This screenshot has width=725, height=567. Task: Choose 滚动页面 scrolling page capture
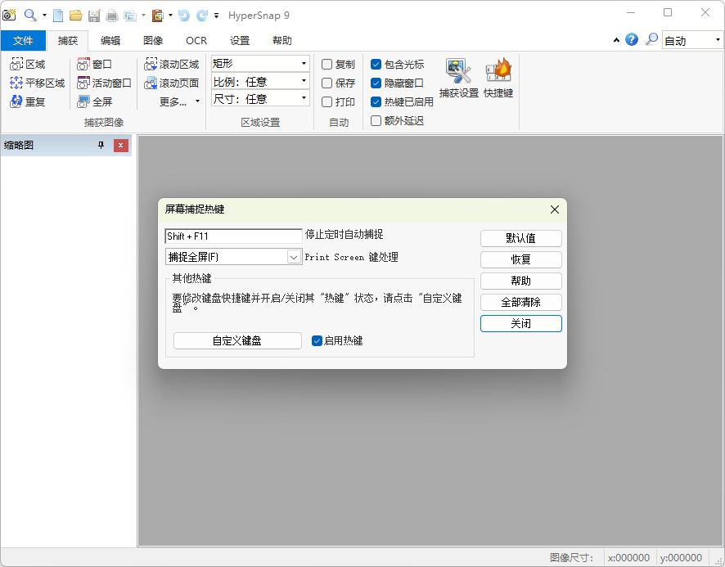(172, 83)
